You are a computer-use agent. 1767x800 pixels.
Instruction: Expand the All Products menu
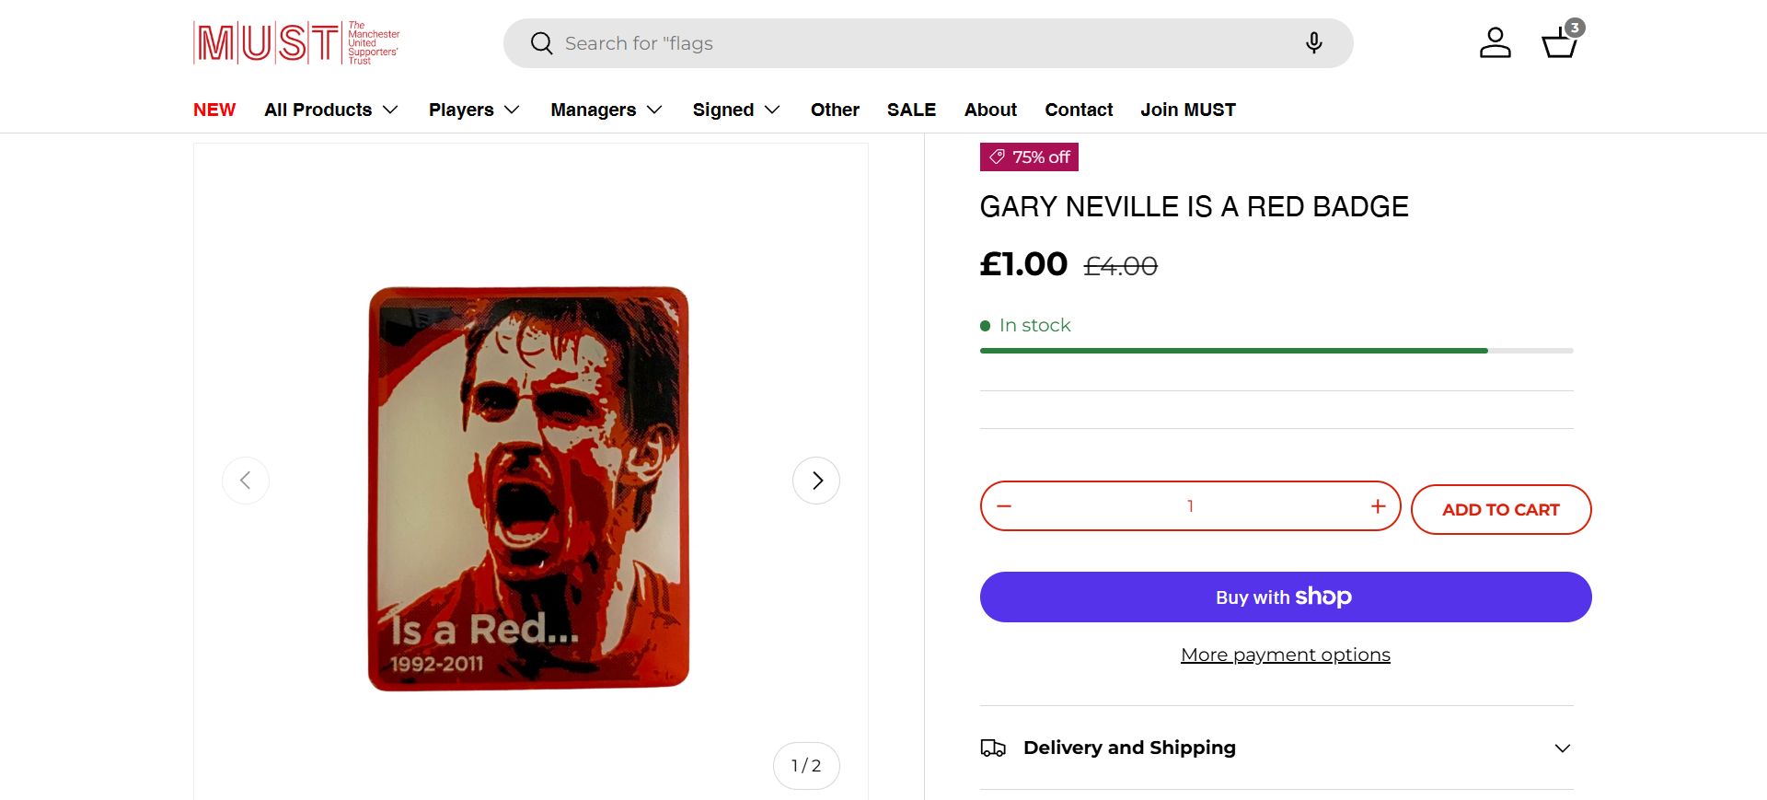click(x=331, y=110)
